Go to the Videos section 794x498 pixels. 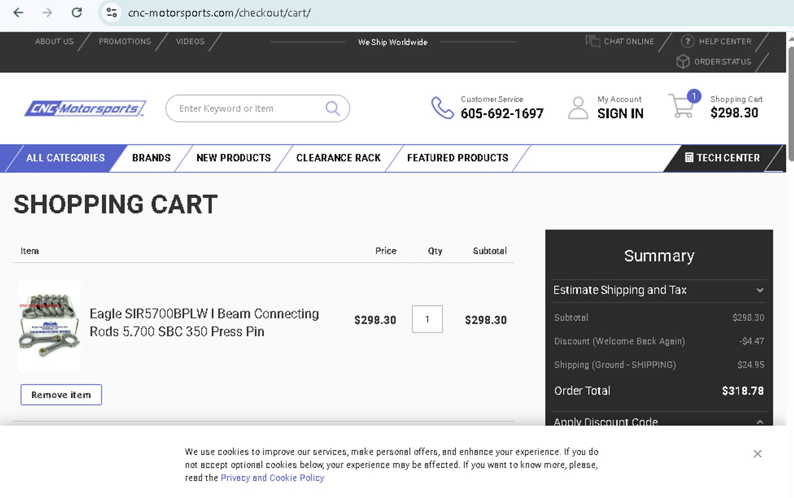coord(190,41)
